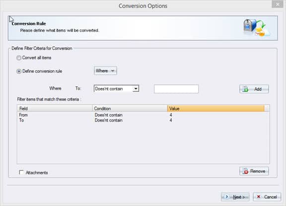This screenshot has height=206, width=286.
Task: Select the Convert all items radio button
Action: click(x=19, y=58)
